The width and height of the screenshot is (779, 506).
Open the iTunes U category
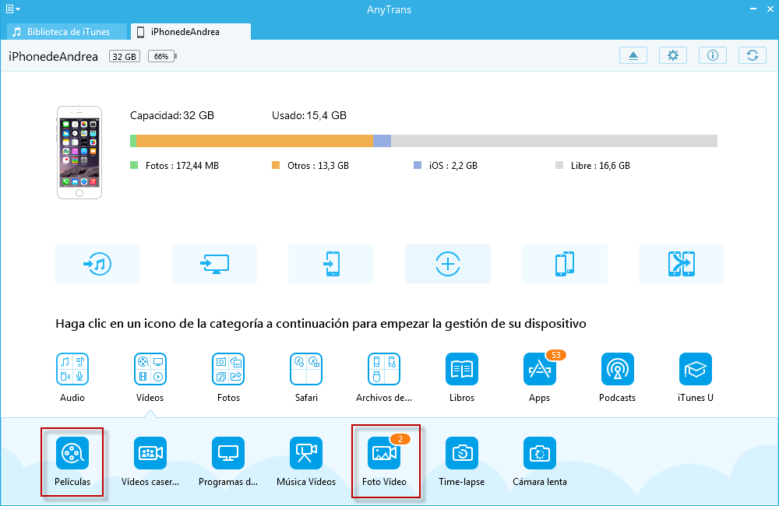[696, 378]
